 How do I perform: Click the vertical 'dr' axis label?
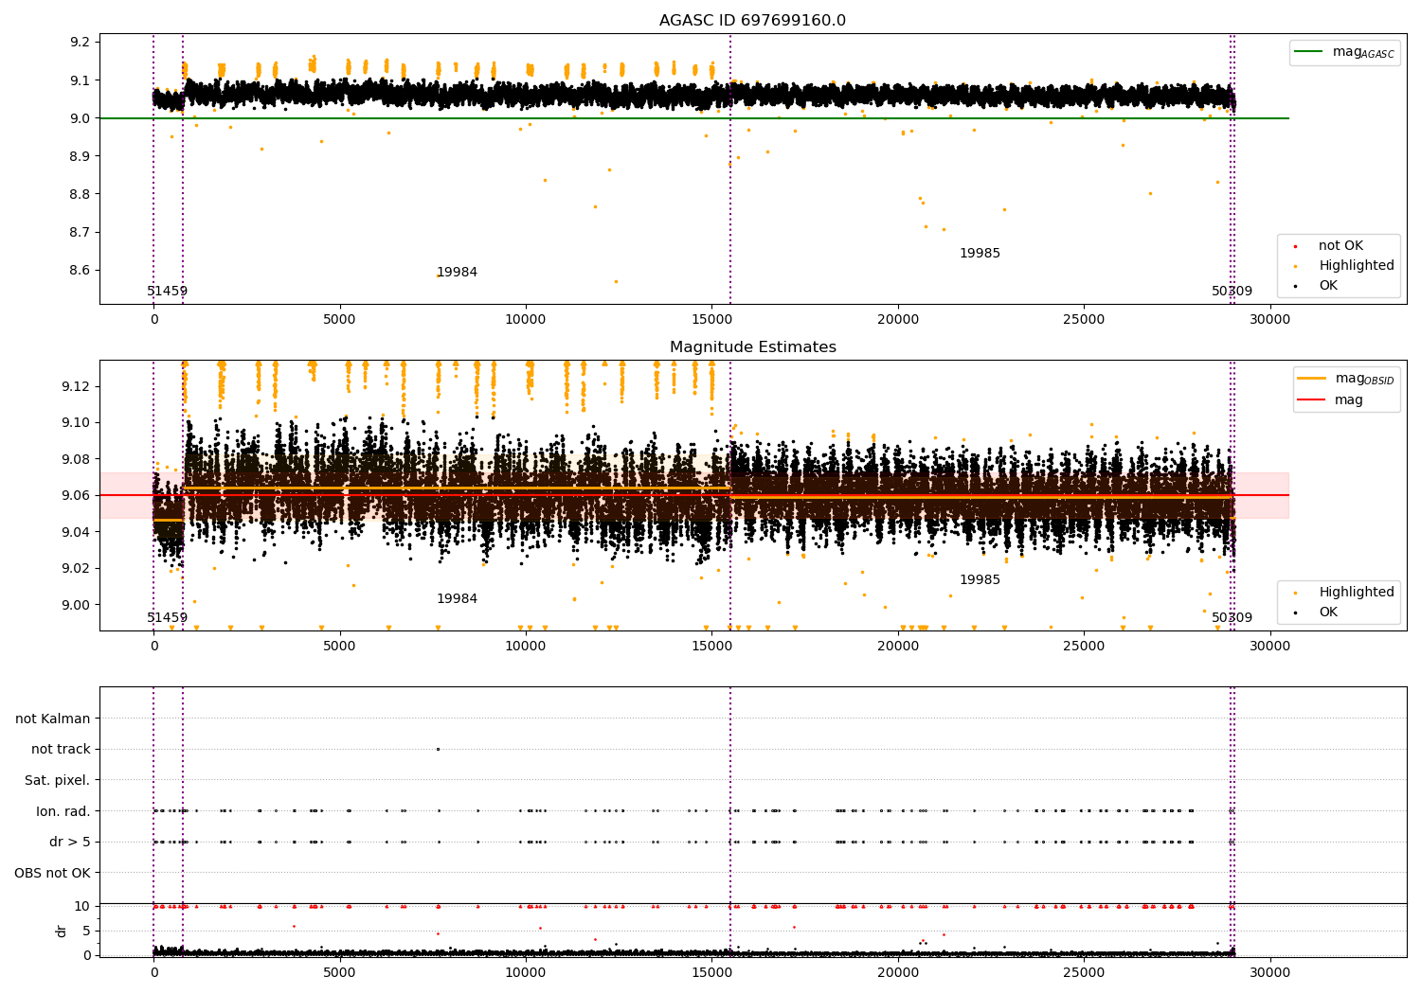62,931
